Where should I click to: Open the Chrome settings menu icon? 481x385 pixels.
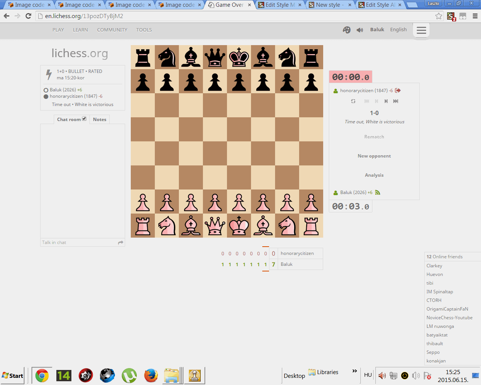475,16
